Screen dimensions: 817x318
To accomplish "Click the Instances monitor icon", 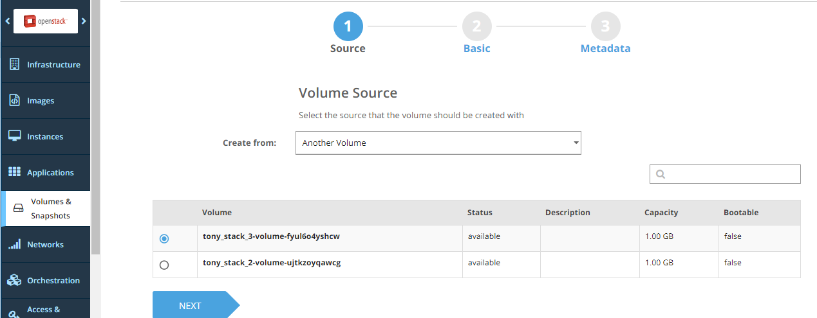I will pos(14,136).
